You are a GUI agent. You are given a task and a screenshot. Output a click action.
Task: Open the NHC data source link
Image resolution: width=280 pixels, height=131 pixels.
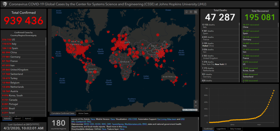pos(104,124)
